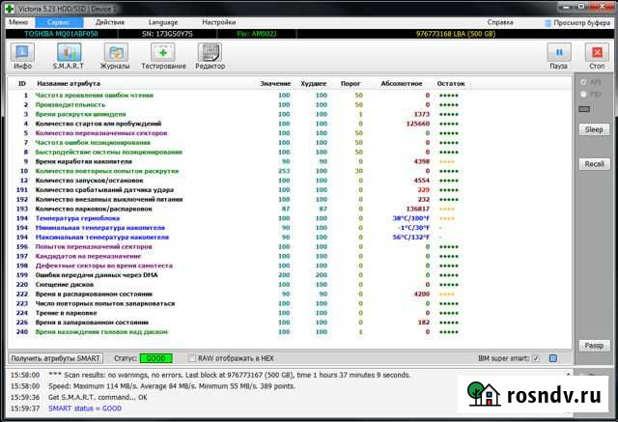Open the Журналы logs icon
This screenshot has width=618, height=422.
point(116,56)
